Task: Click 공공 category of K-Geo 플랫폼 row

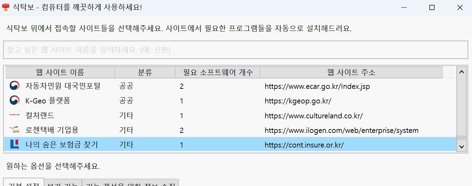Action: [x=126, y=101]
